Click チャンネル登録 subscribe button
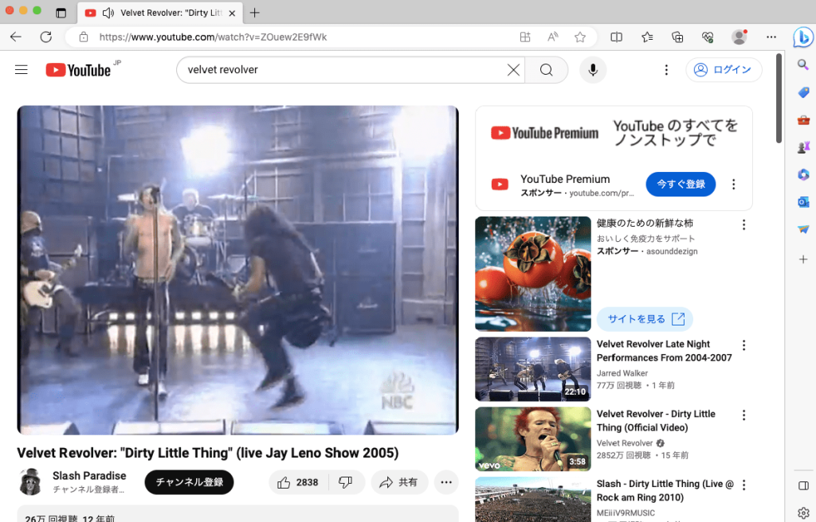 (x=189, y=482)
